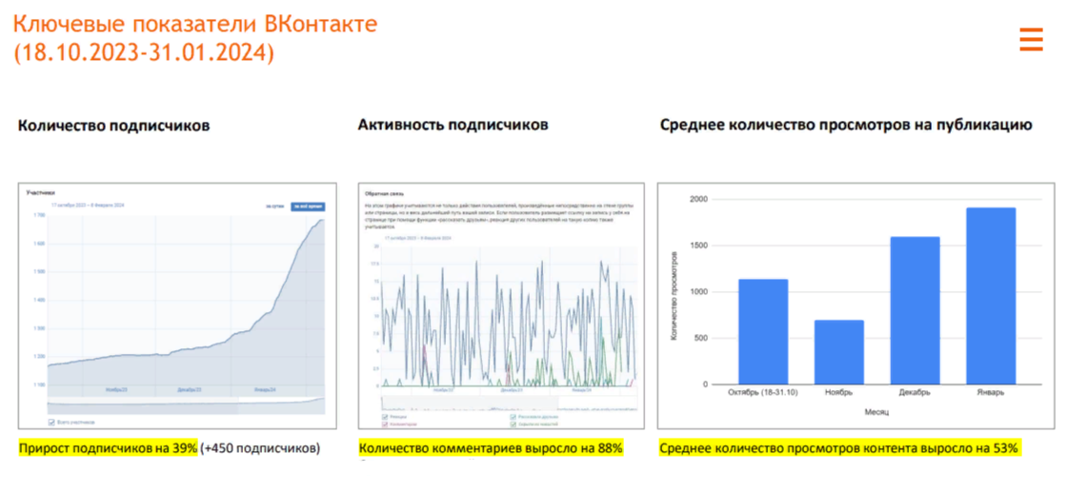The height and width of the screenshot is (492, 1067).
Task: Click the 'Октябрь (18-31.10)' axis label
Action: [x=763, y=393]
